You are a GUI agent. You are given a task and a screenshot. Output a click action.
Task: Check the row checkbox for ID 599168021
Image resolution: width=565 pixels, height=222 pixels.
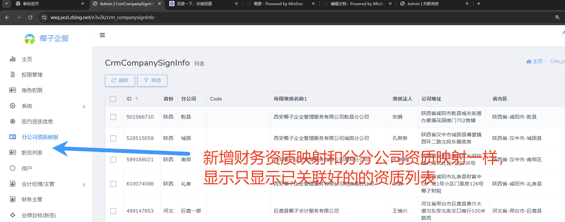pos(113,160)
